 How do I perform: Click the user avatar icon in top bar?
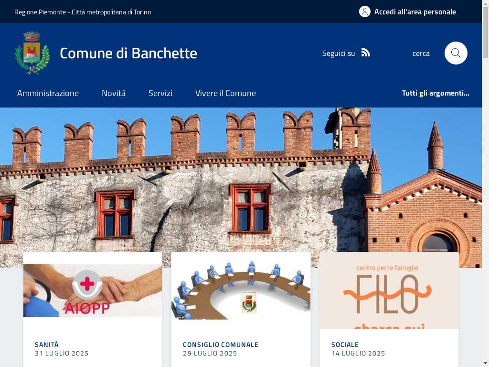pyautogui.click(x=364, y=11)
